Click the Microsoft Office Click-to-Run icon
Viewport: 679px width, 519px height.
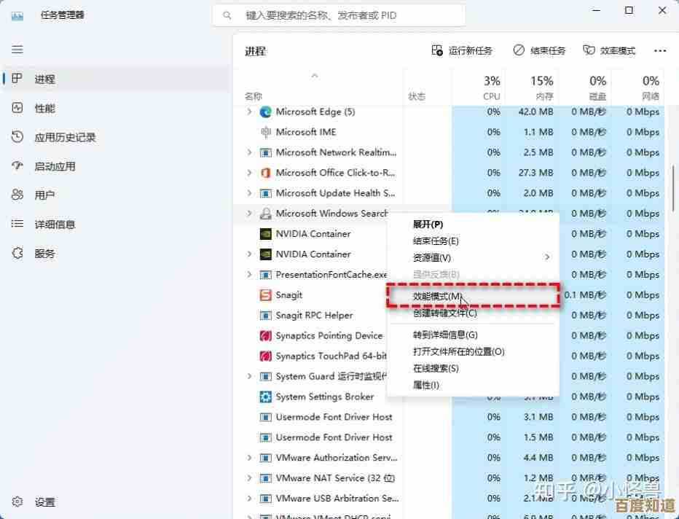(266, 173)
